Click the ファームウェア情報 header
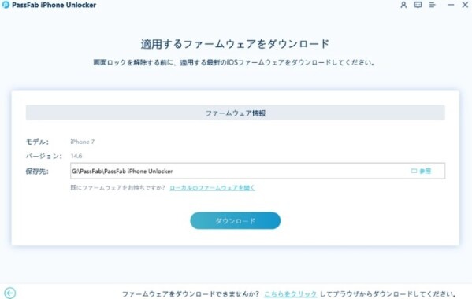This screenshot has width=472, height=299. click(236, 113)
